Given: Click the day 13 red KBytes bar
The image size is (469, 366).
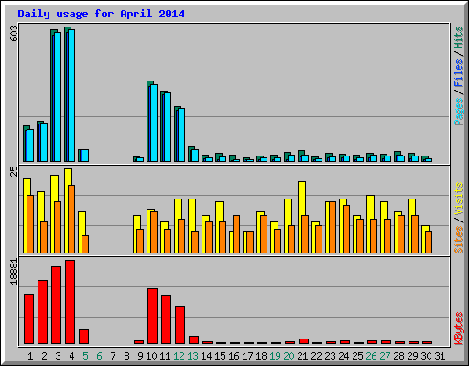Looking at the screenshot, I should tap(193, 340).
